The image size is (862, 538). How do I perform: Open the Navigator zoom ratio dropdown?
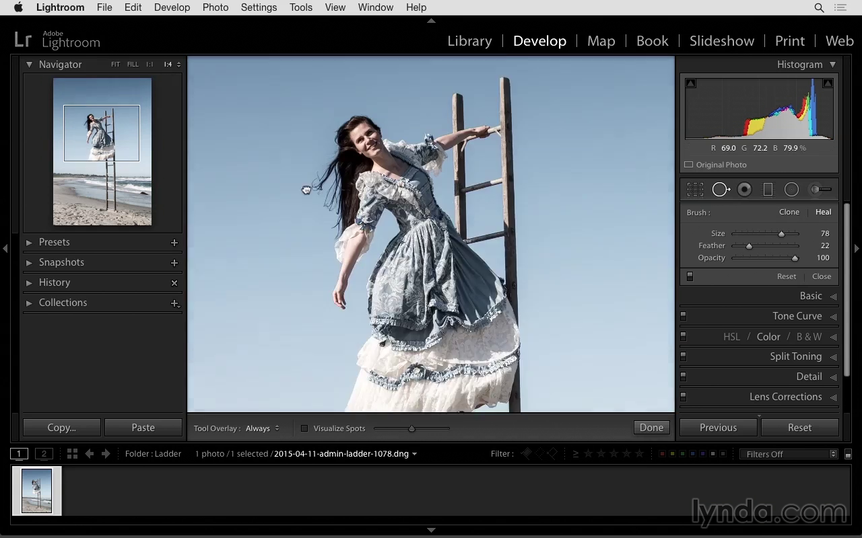[178, 65]
